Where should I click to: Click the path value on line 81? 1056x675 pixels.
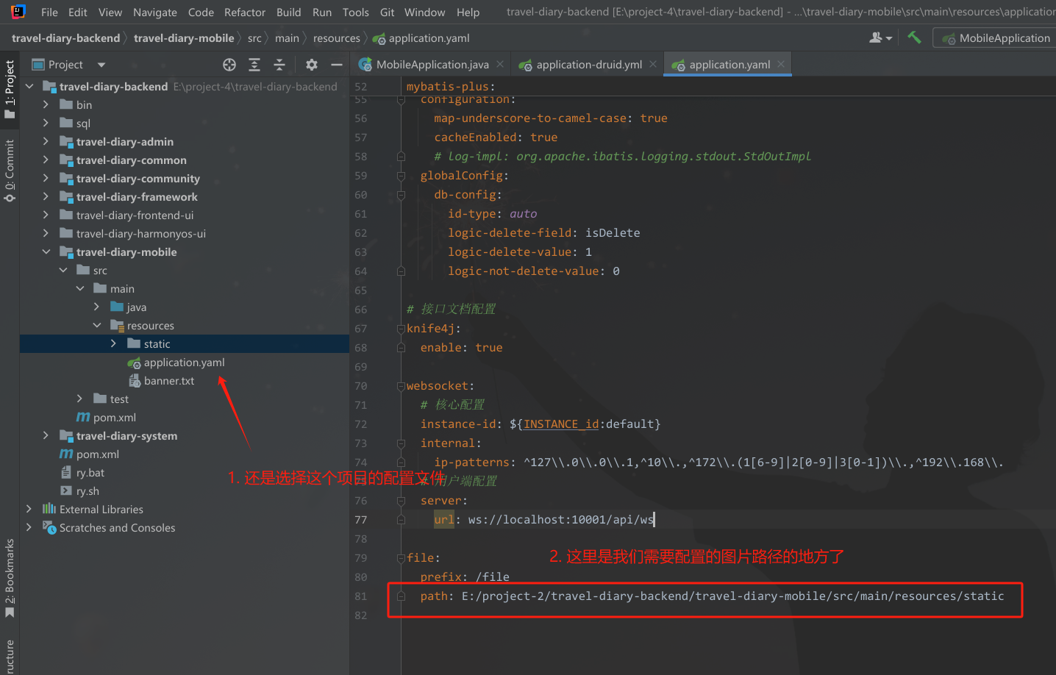pyautogui.click(x=732, y=596)
